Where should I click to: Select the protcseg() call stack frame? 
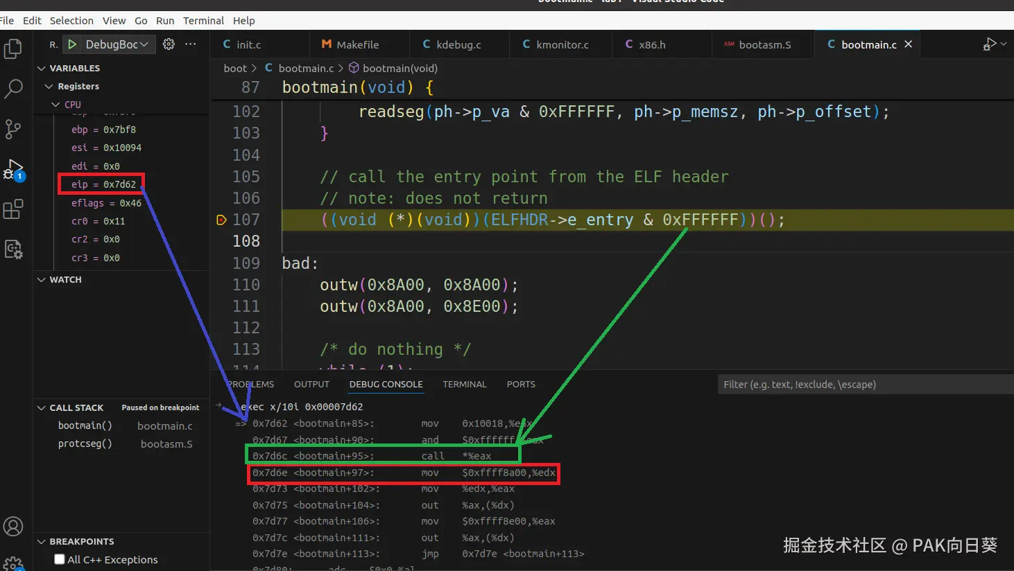(x=121, y=443)
